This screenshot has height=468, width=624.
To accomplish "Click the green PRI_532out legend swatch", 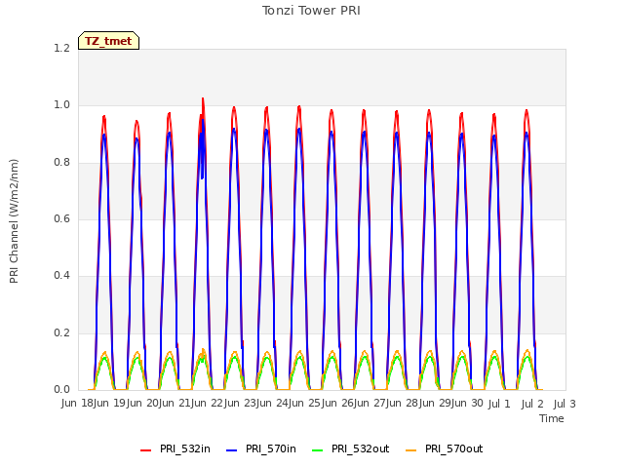I will pos(318,450).
